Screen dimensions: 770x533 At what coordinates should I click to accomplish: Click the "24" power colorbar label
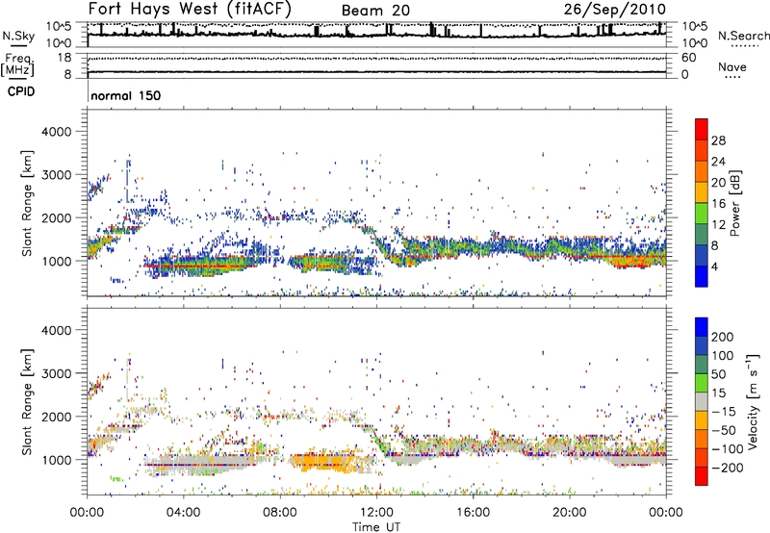point(718,162)
